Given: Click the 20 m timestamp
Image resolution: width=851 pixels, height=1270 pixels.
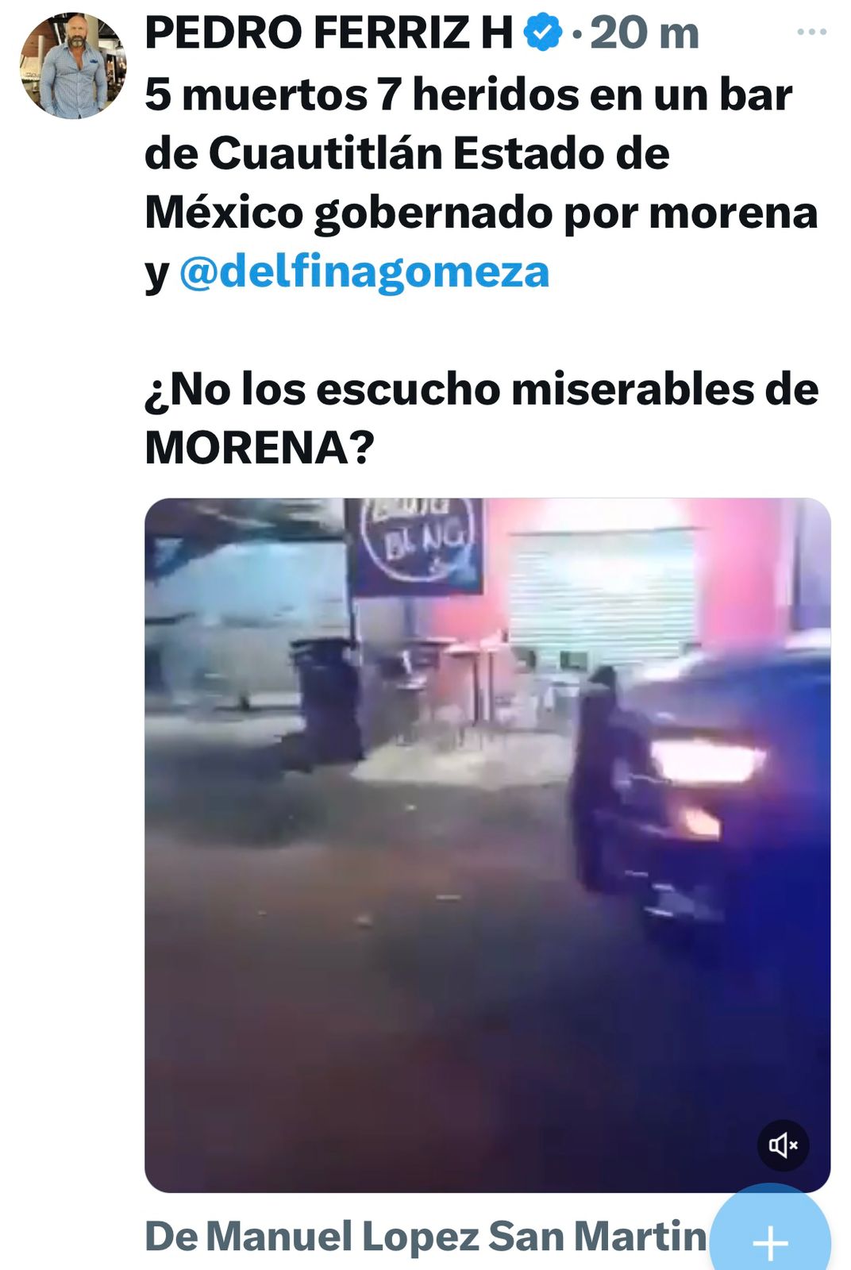Looking at the screenshot, I should 645,33.
